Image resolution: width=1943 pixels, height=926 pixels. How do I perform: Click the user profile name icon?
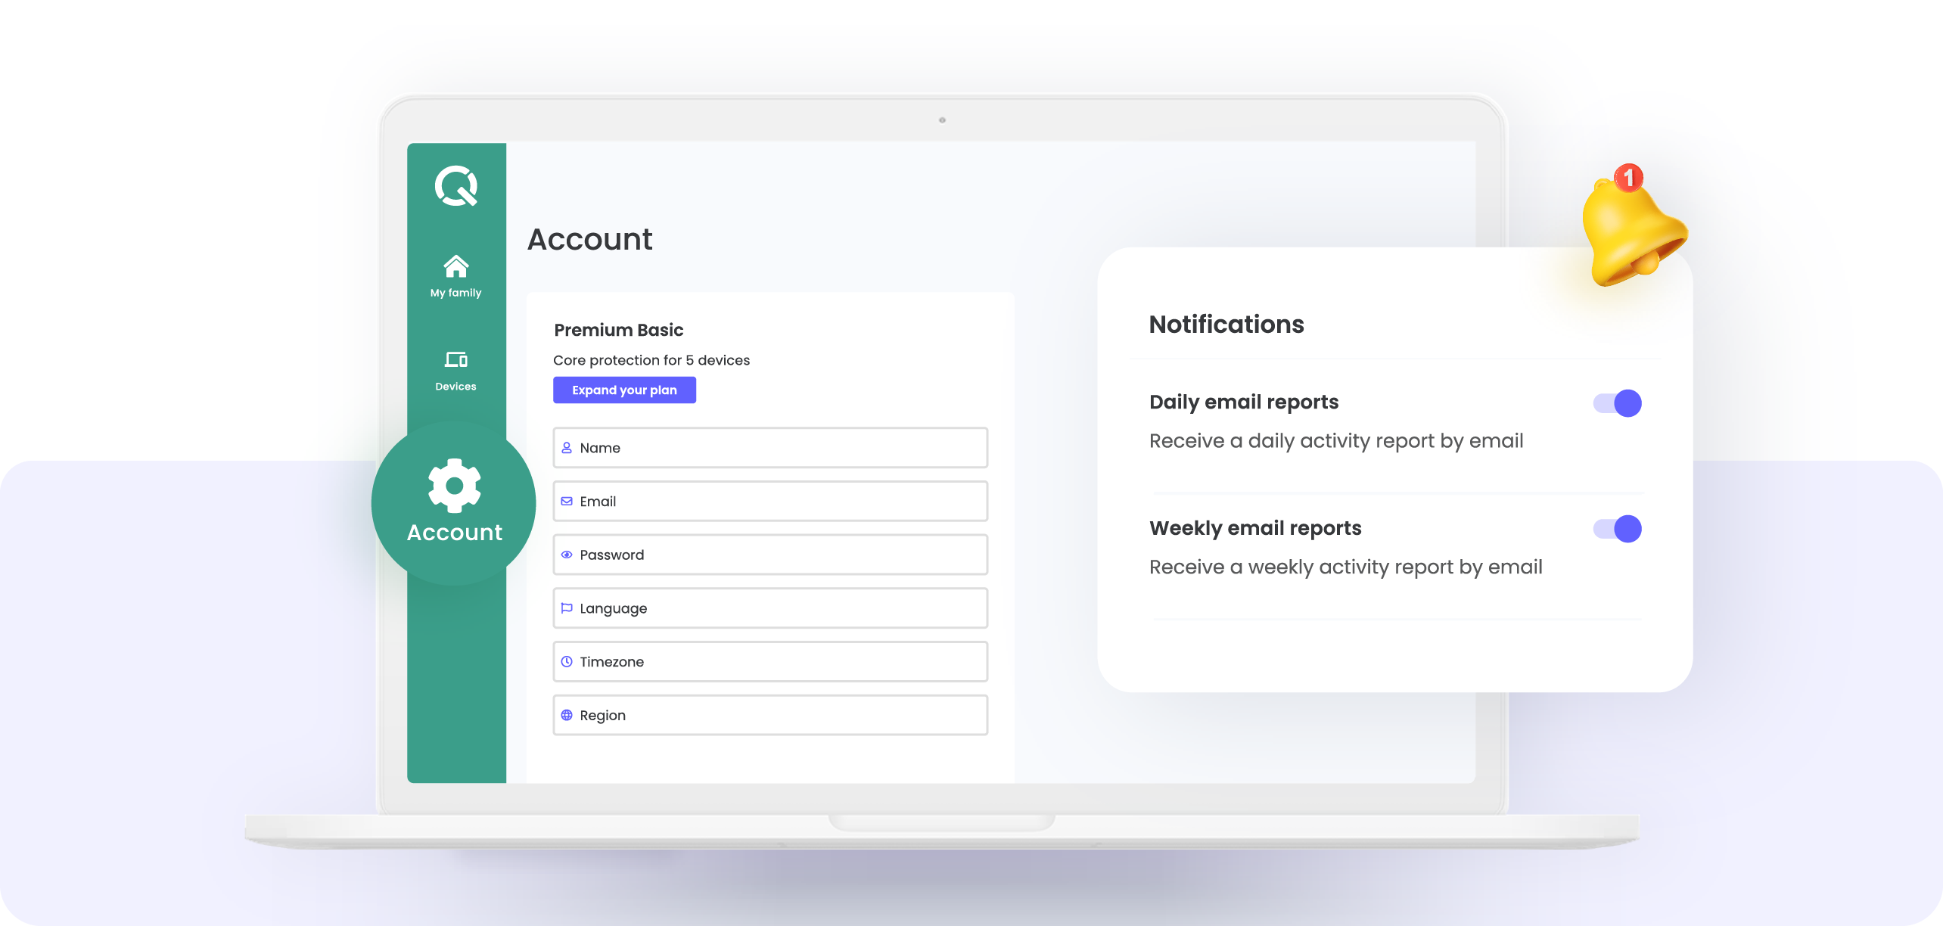point(566,448)
